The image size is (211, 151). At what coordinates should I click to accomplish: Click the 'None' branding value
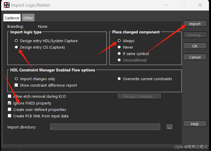tap(43, 26)
